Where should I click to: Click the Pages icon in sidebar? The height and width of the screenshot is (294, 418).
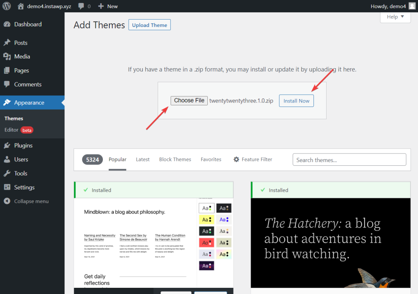[x=7, y=70]
